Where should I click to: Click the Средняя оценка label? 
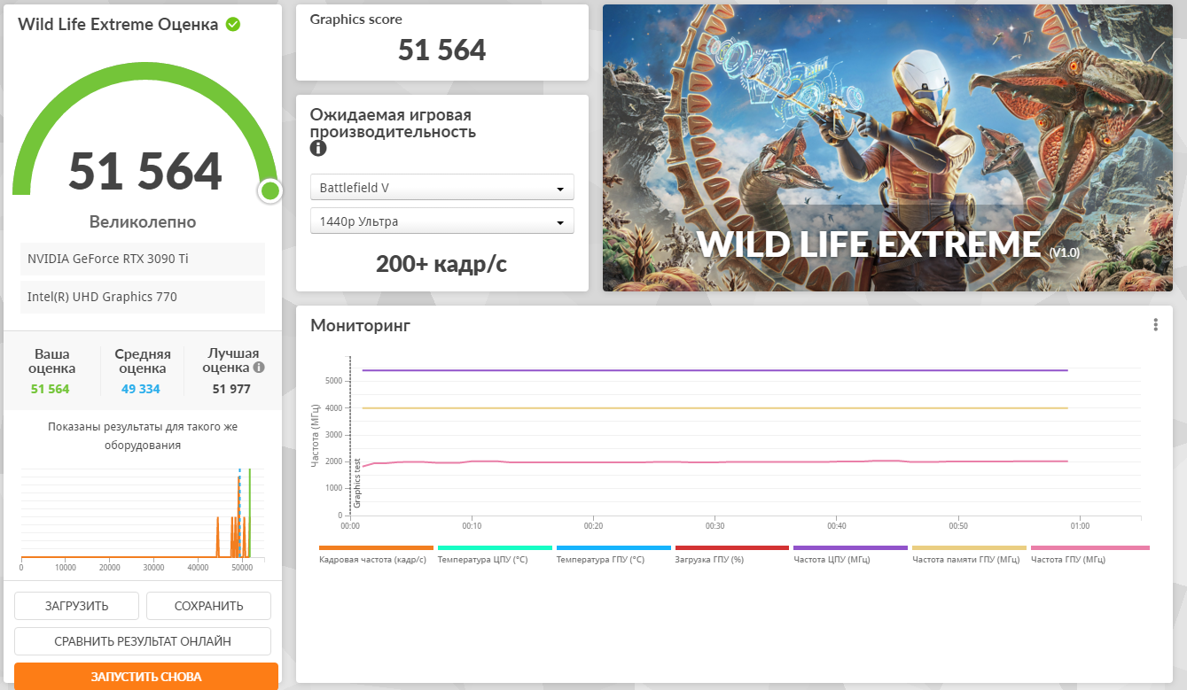pos(143,361)
